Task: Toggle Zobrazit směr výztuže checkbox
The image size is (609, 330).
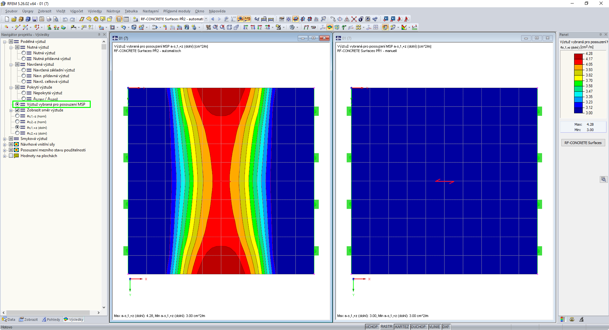Action: click(x=17, y=110)
